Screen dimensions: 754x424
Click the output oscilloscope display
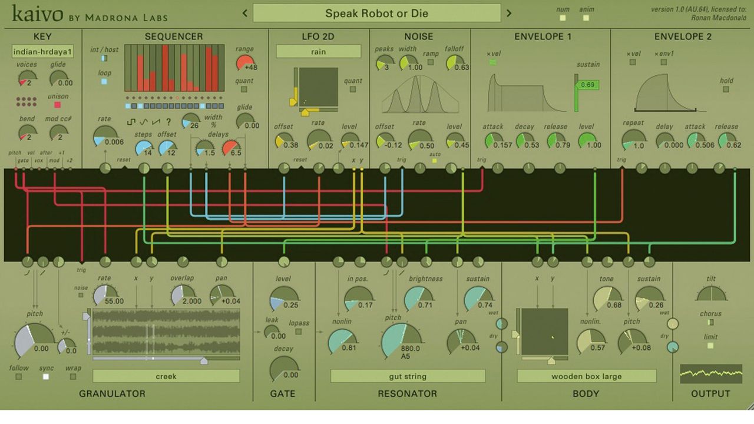point(711,373)
